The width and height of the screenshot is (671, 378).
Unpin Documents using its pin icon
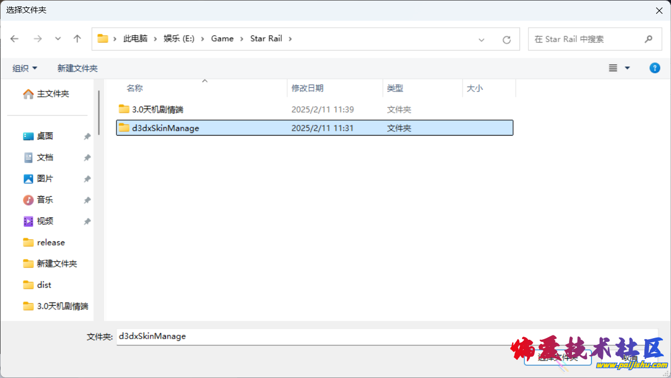click(x=87, y=158)
